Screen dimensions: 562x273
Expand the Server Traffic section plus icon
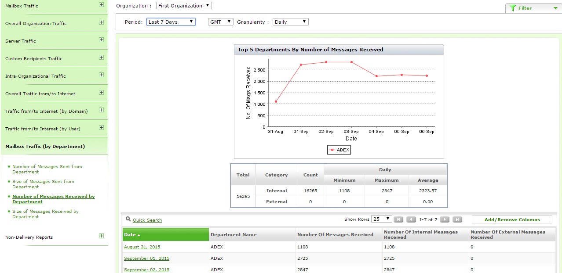(101, 40)
